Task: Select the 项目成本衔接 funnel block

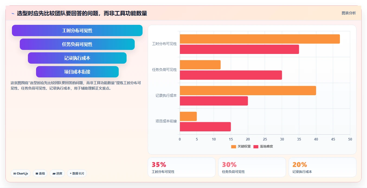Action: [77, 72]
